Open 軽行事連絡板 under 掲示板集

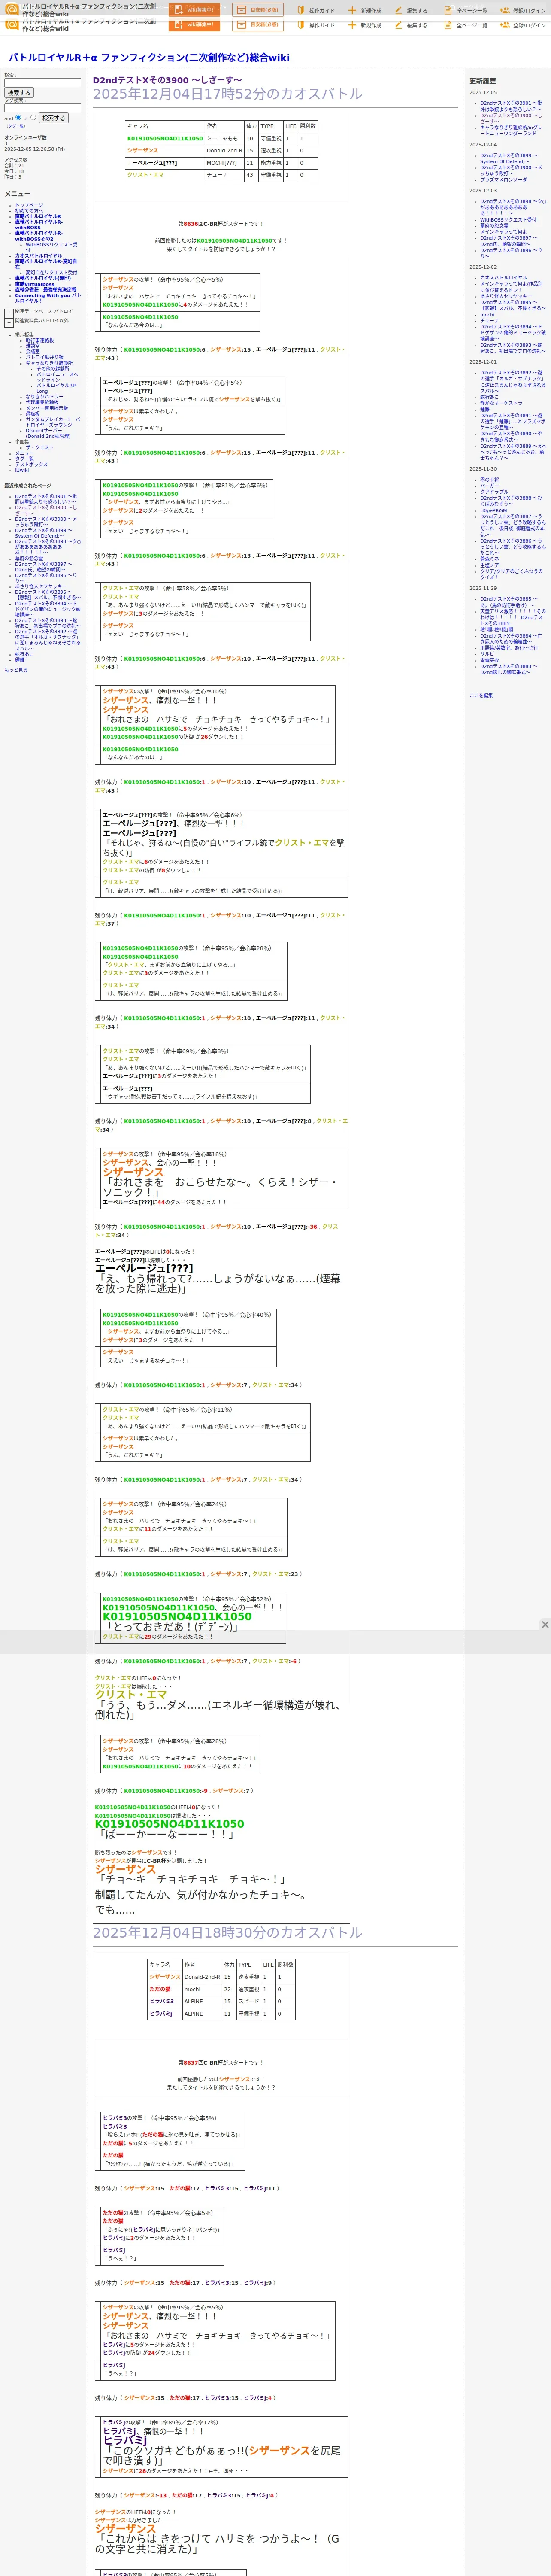pyautogui.click(x=40, y=341)
